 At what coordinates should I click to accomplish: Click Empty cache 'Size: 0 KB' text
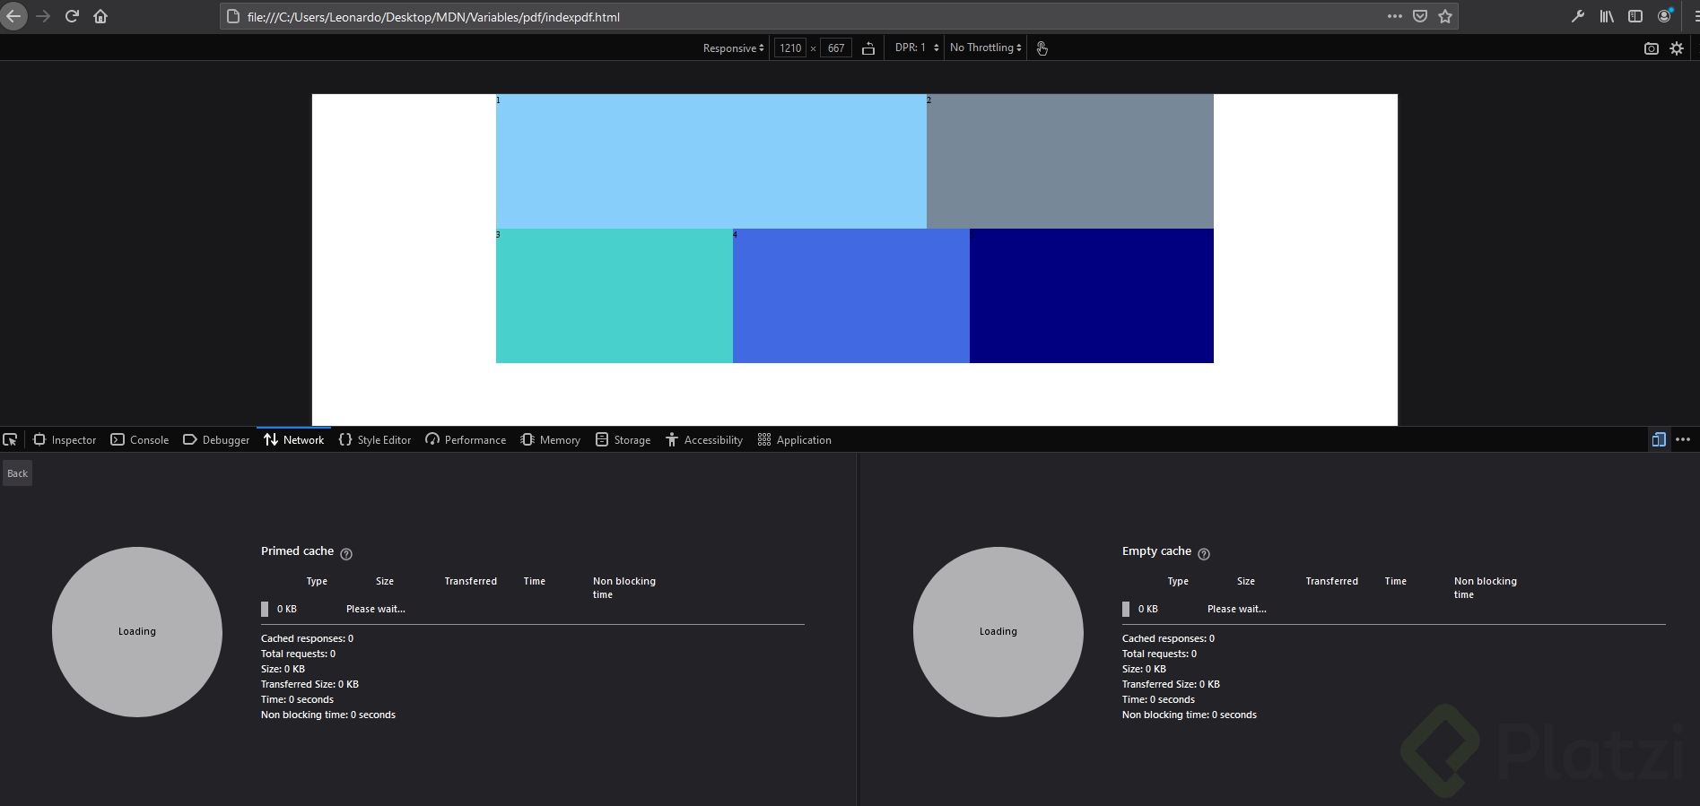coord(1144,669)
